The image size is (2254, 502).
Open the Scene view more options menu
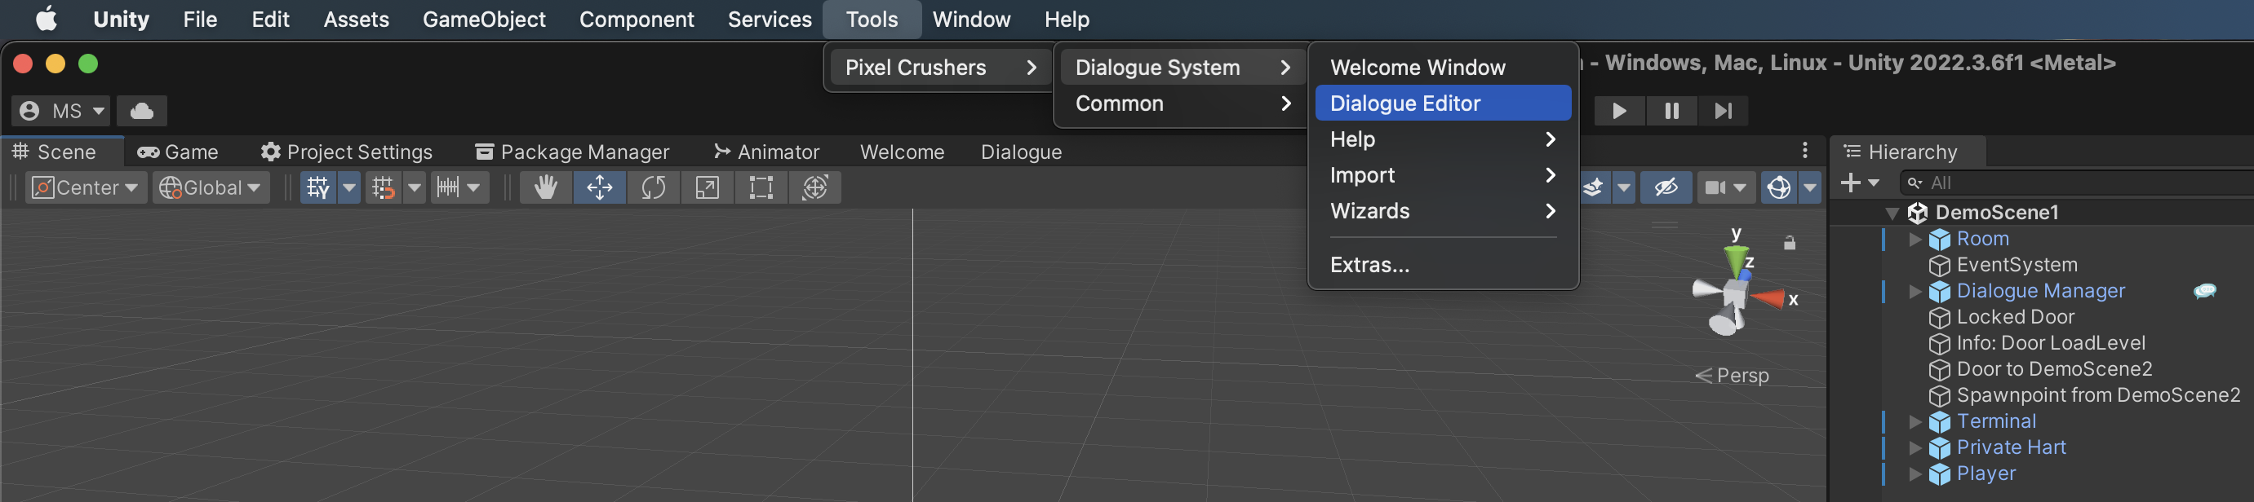(x=1805, y=151)
